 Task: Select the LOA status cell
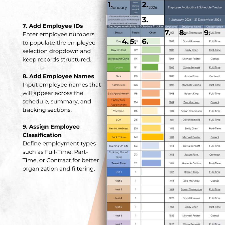coord(118,120)
